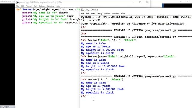Click the Python Shell title bar icon

point(82,10)
